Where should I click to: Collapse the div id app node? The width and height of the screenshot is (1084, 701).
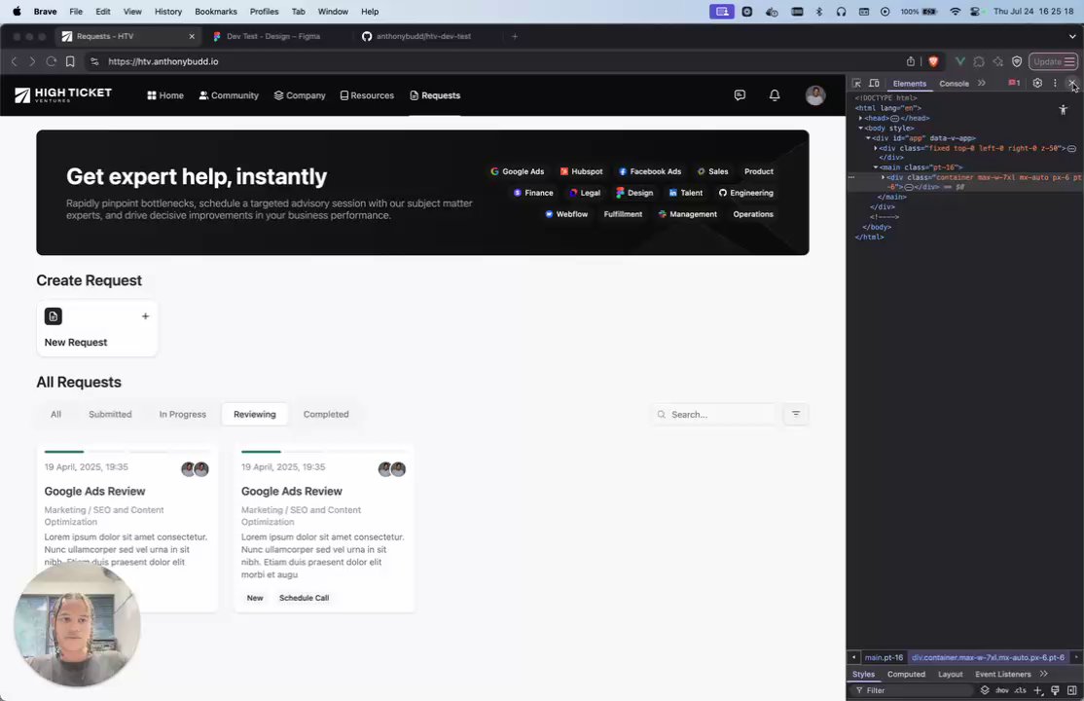click(x=868, y=138)
